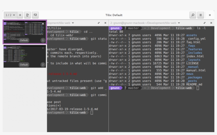Viewport: 217px width, 135px height.
Task: Click the 'cd tilix-web/' command in left terminal
Action: pyautogui.click(x=62, y=35)
